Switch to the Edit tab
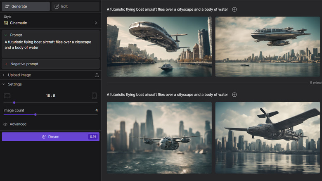322x181 pixels. click(x=75, y=6)
